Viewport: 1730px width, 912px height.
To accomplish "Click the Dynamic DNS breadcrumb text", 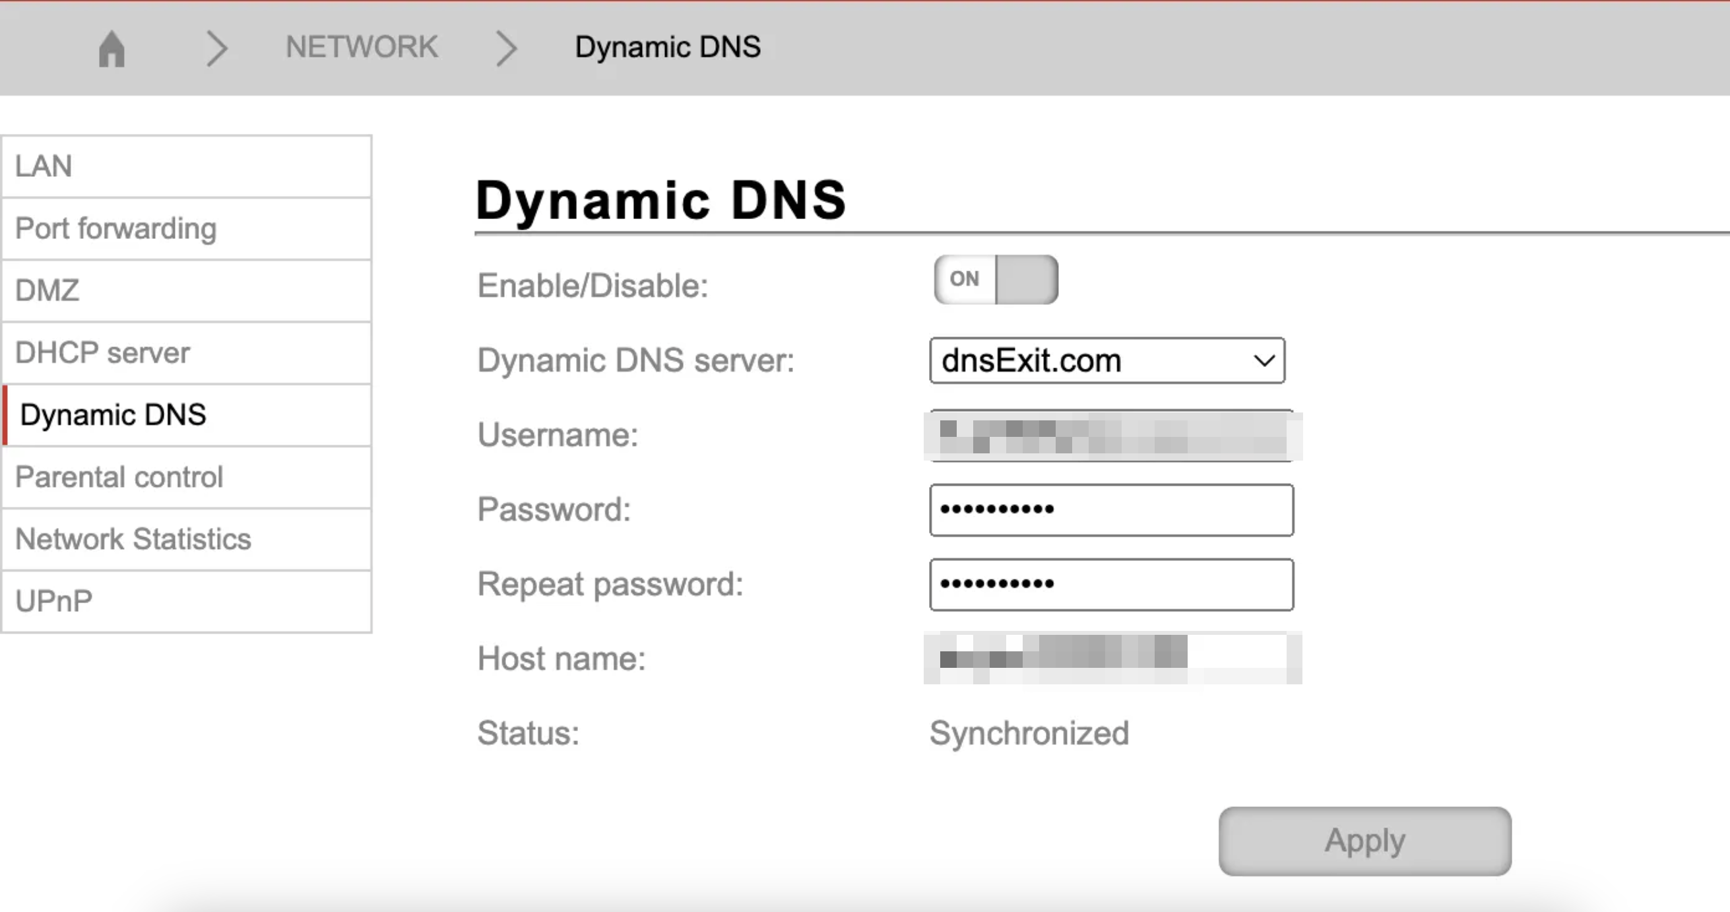I will 667,47.
